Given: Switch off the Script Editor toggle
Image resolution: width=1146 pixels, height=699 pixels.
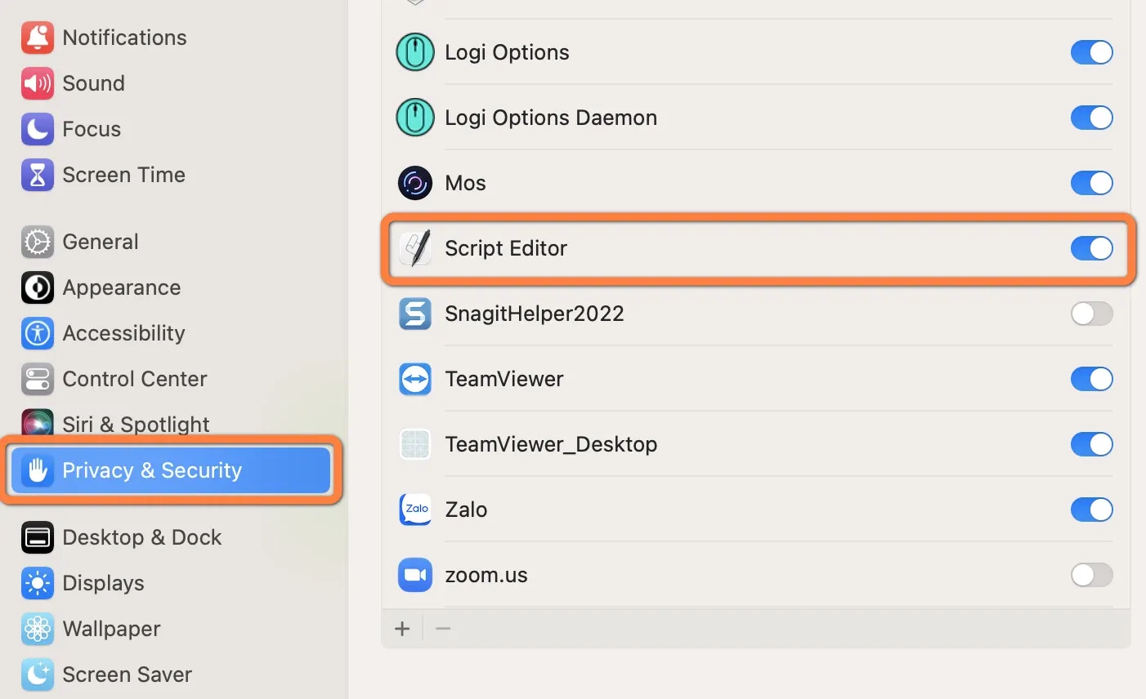Looking at the screenshot, I should pyautogui.click(x=1092, y=248).
